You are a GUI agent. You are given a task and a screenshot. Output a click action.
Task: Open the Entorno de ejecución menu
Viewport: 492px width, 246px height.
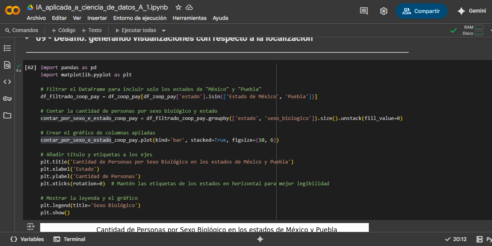(x=140, y=18)
